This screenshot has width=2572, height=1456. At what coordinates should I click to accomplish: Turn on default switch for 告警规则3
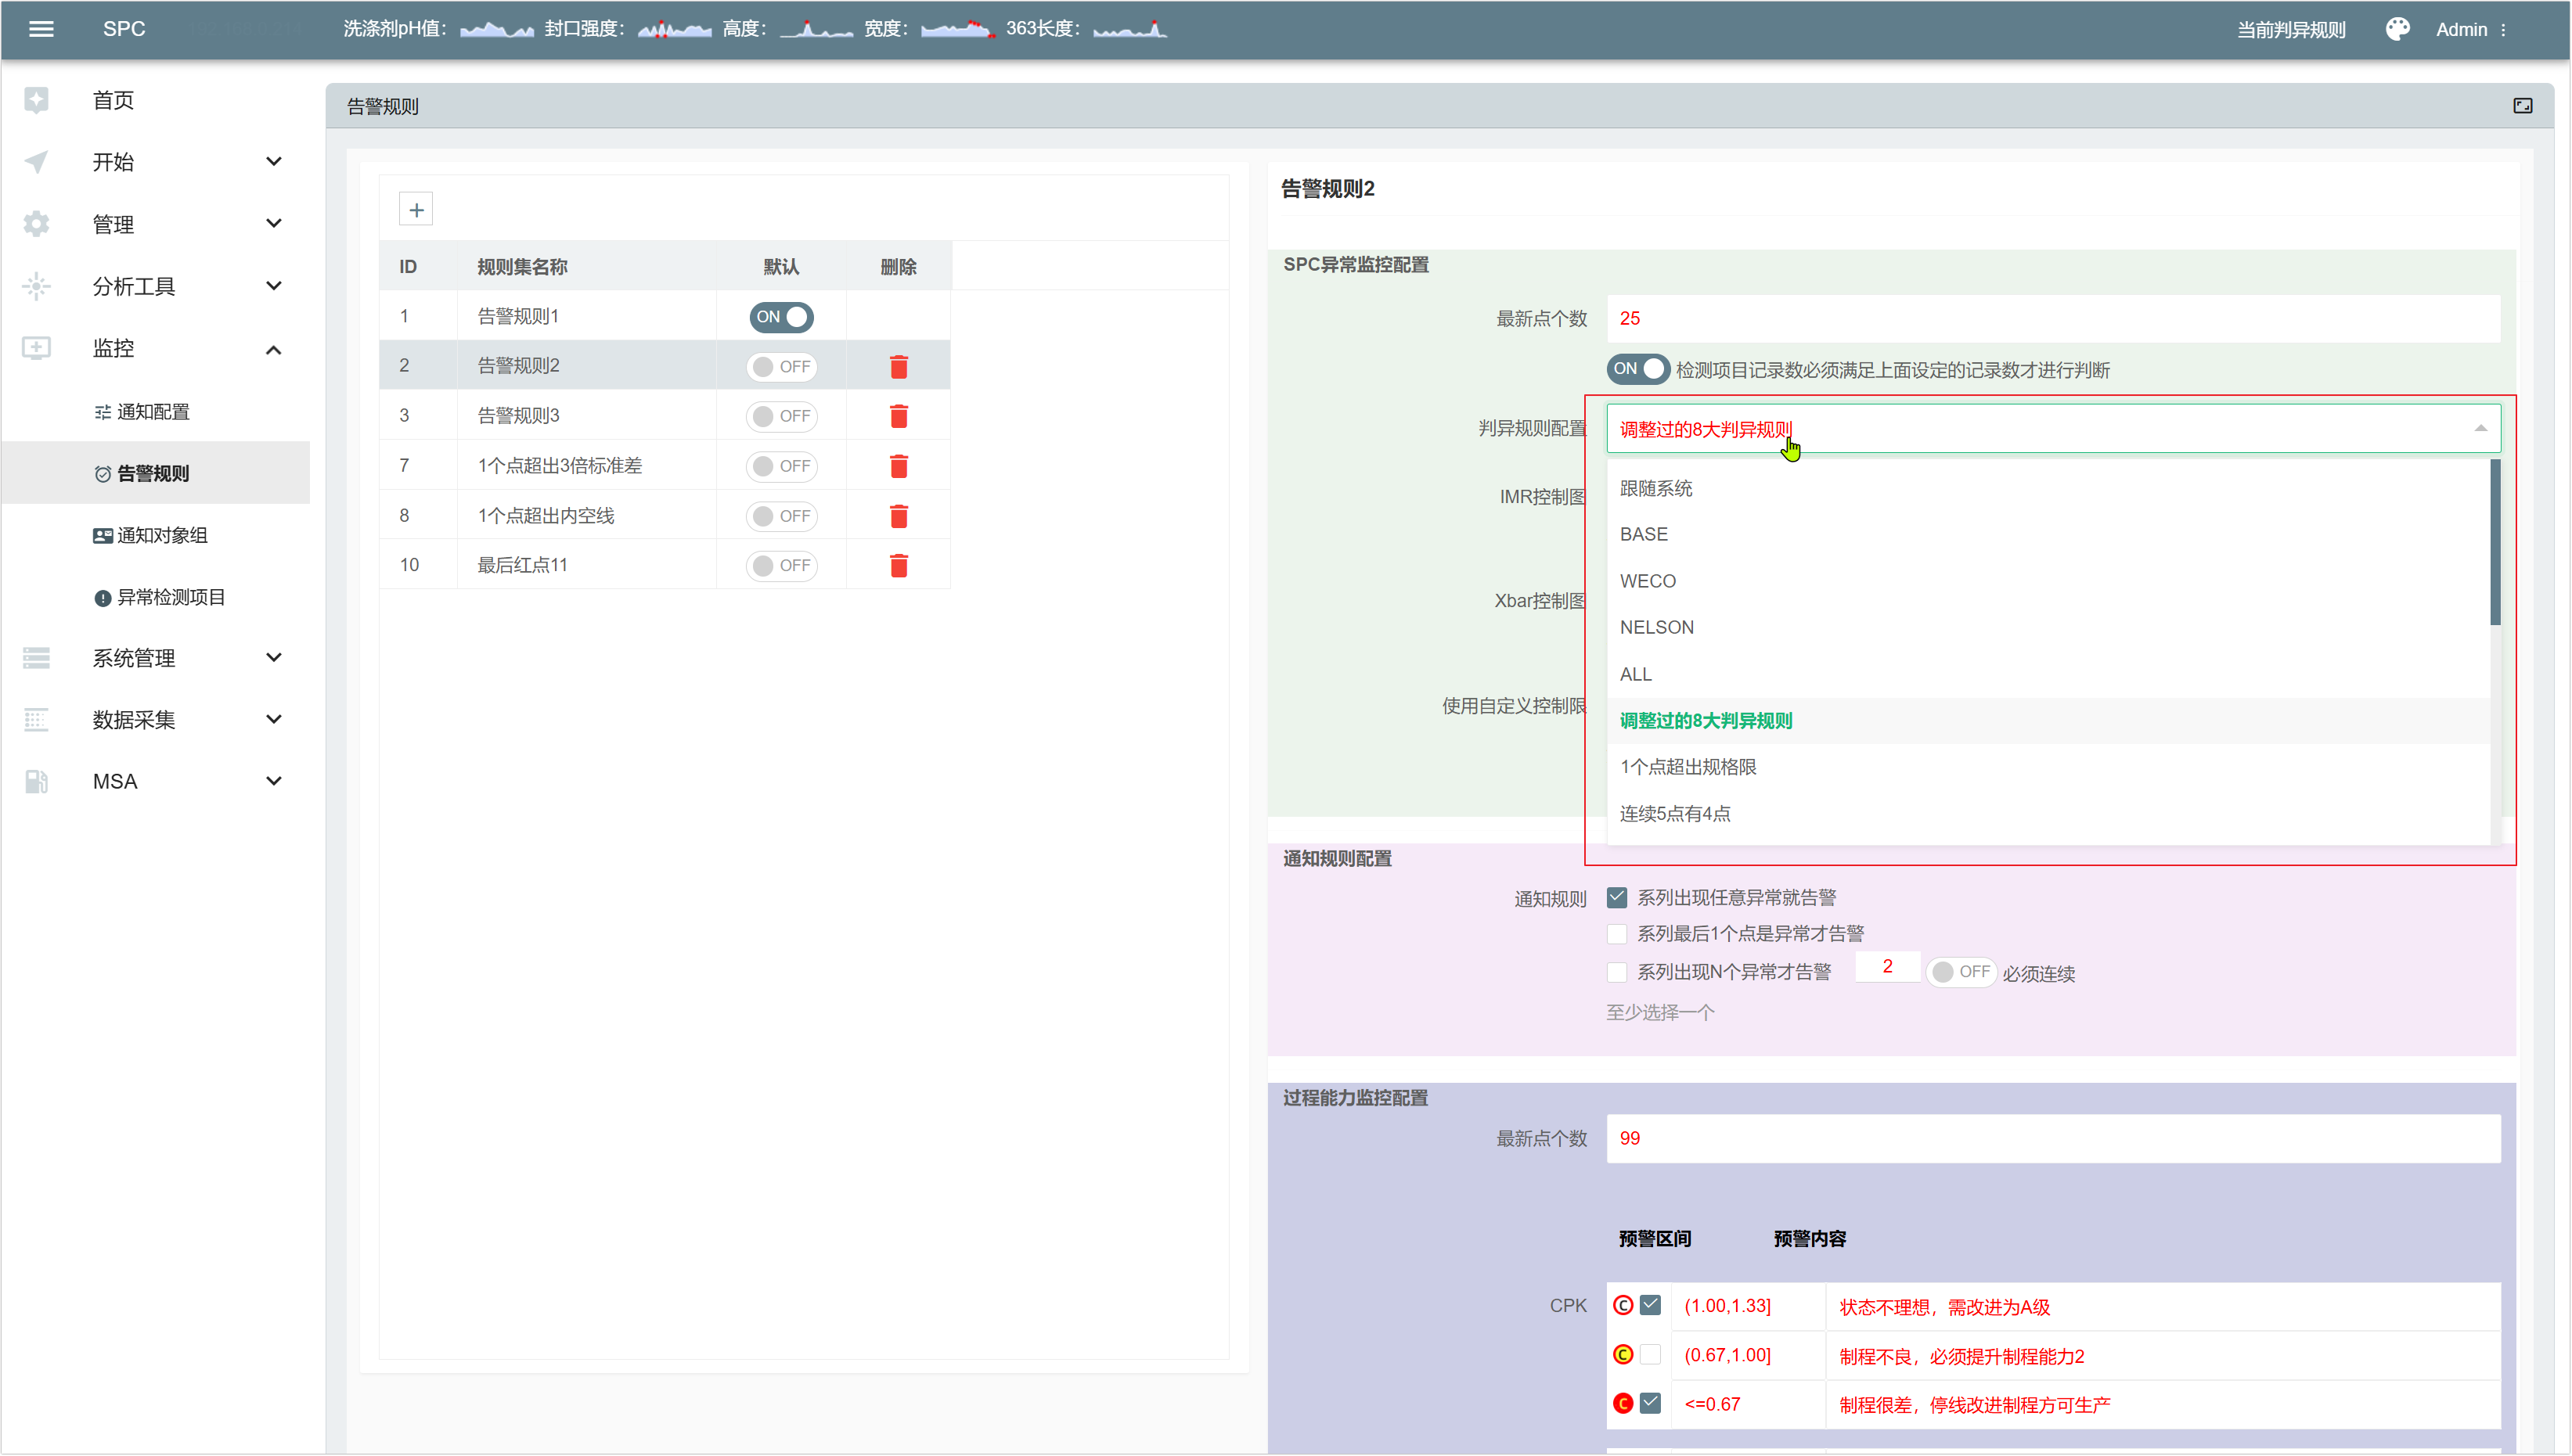click(781, 416)
